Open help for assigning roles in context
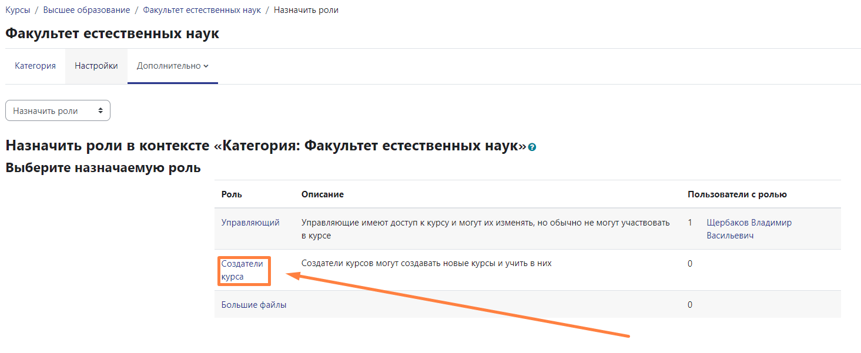The width and height of the screenshot is (861, 353). click(x=532, y=147)
